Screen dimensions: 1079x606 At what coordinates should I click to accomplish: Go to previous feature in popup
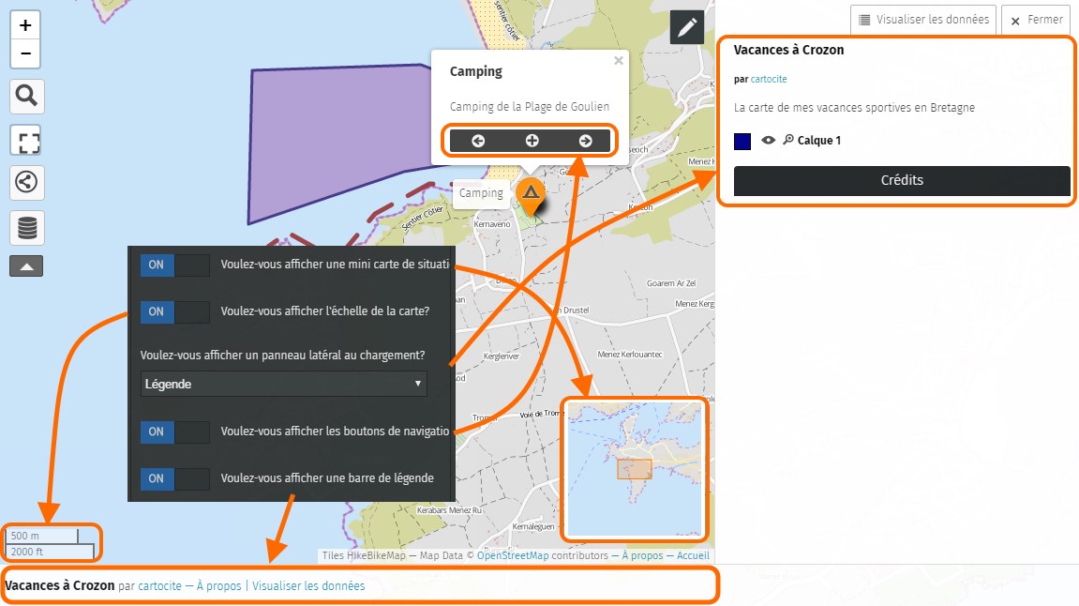coord(478,141)
